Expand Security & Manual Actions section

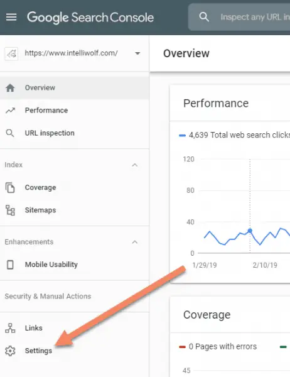click(x=48, y=296)
